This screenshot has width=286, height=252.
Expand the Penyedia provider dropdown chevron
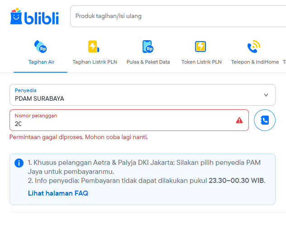266,95
